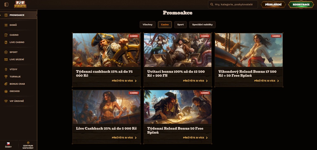Click the VIP Úrovně diamond icon
This screenshot has height=150, width=317.
pyautogui.click(x=6, y=101)
